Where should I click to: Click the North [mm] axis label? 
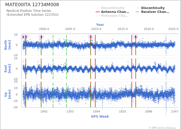[x=7, y=45]
